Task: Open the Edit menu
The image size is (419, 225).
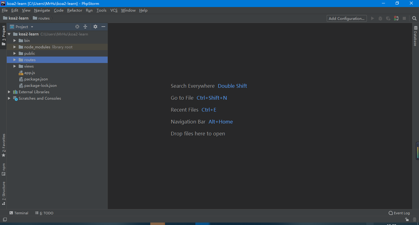Action: coord(15,10)
